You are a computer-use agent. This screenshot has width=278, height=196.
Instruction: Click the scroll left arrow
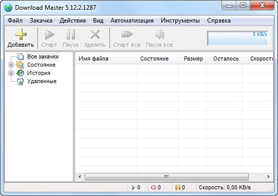[80, 177]
